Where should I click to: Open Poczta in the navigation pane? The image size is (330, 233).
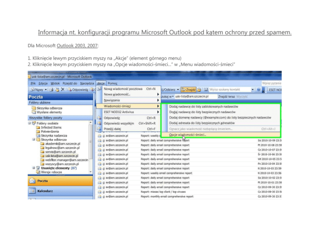click(43, 181)
